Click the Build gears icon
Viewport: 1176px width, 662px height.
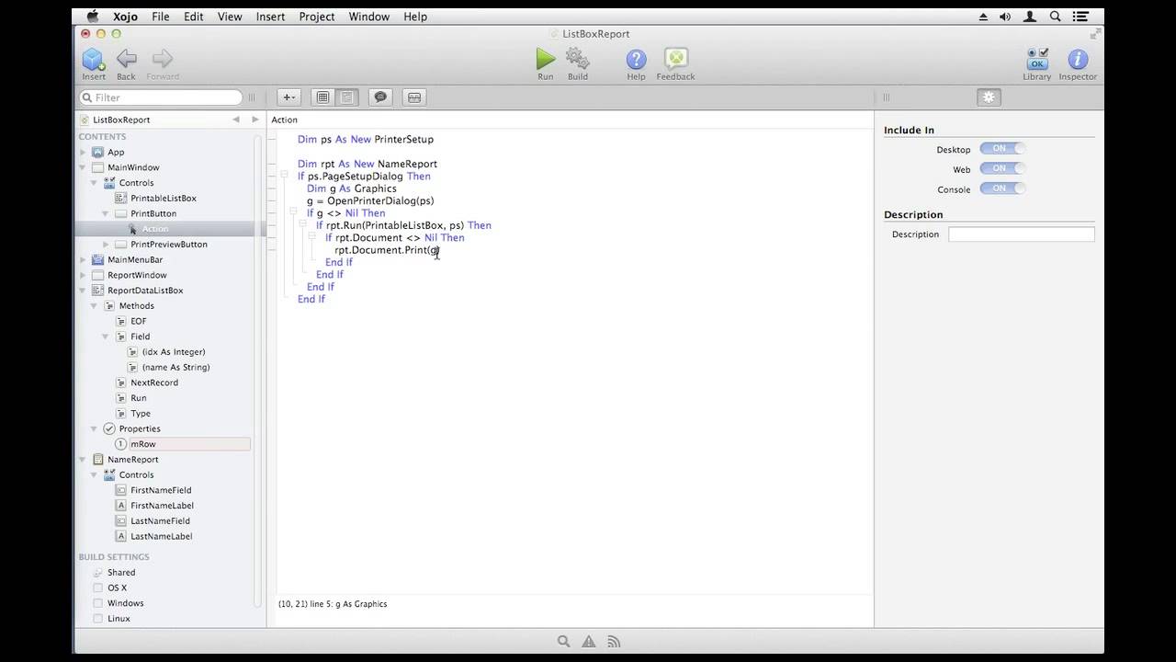(x=577, y=60)
